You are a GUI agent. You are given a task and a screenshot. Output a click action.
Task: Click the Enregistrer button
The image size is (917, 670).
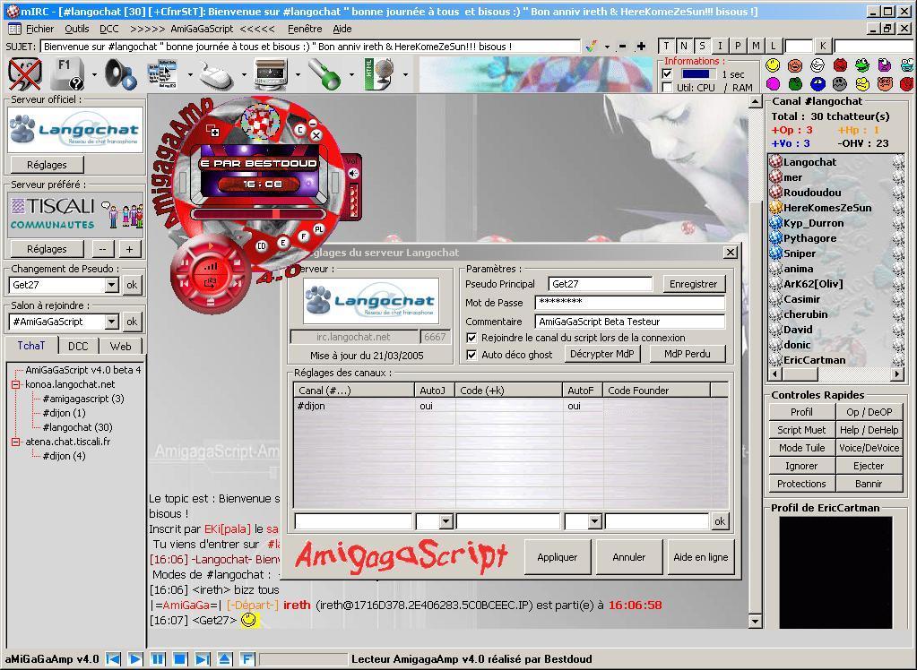click(693, 284)
